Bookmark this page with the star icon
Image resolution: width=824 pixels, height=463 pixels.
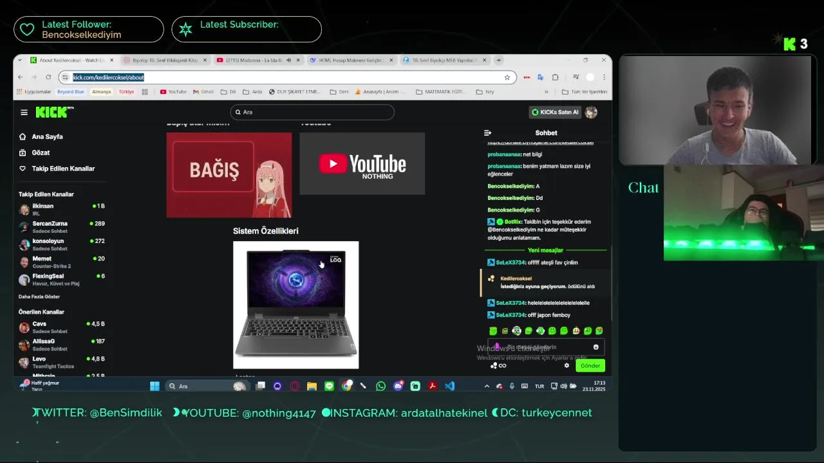click(x=507, y=77)
